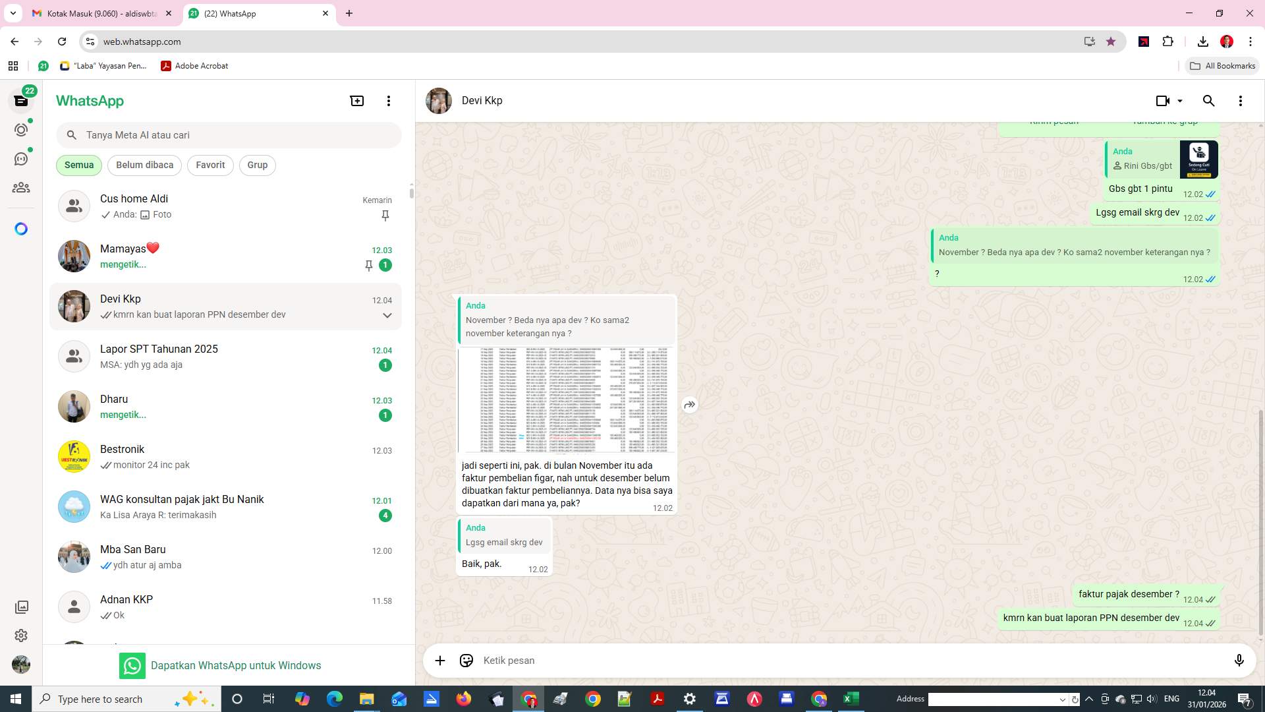Expand message options chevron on Devi Kkp chat
Viewport: 1265px width, 712px height.
(387, 315)
